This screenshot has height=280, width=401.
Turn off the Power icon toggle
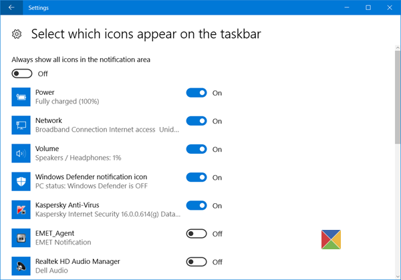[196, 93]
